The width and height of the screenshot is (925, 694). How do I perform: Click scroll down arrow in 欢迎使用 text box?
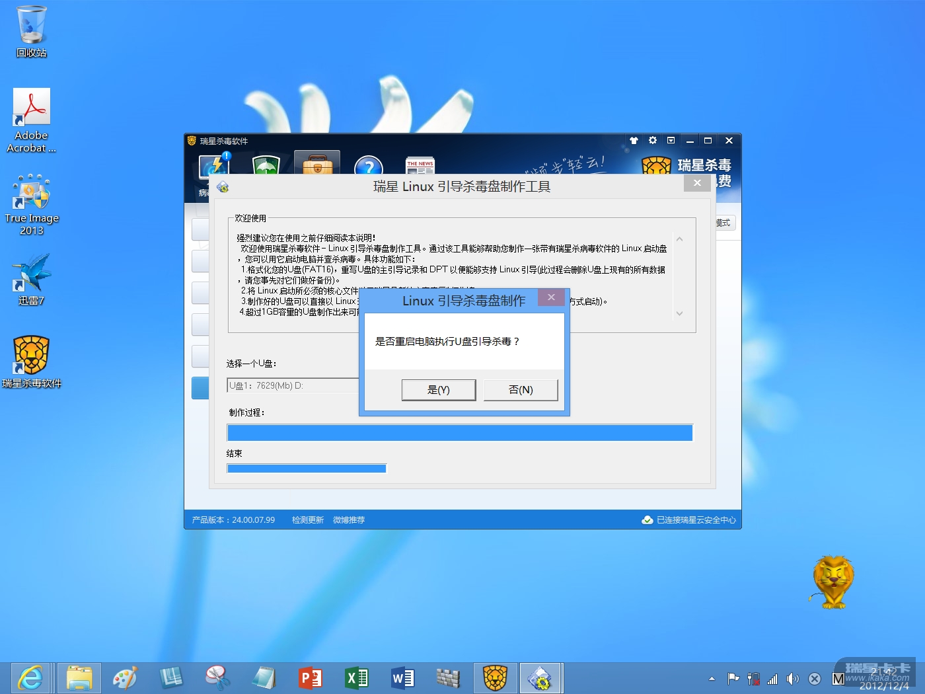(679, 313)
